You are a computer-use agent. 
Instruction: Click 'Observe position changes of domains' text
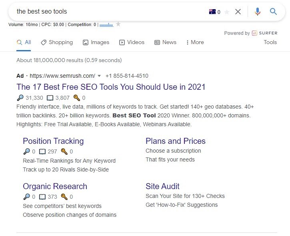[x=70, y=215]
